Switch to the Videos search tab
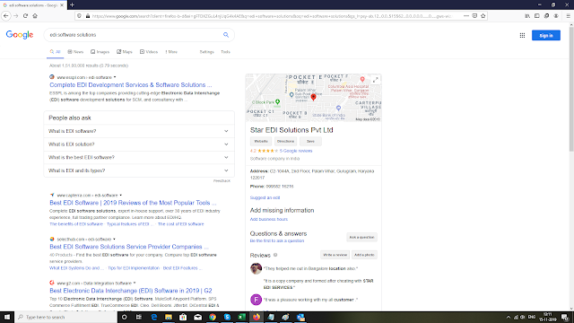The height and width of the screenshot is (323, 574). tap(149, 52)
